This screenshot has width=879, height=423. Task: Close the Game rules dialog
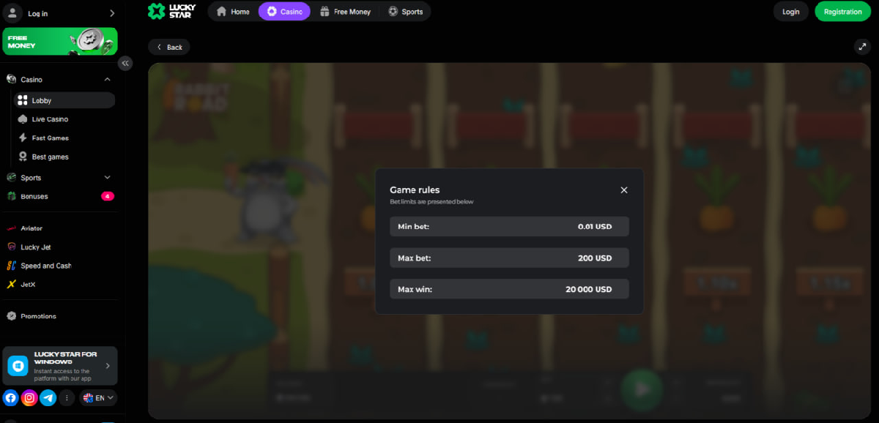tap(624, 190)
